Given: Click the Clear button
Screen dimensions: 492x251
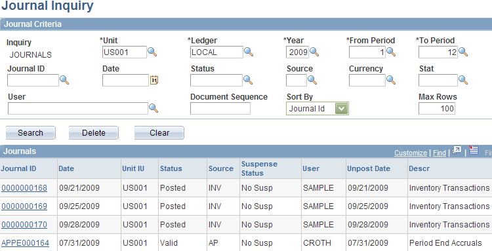Looking at the screenshot, I should (x=159, y=133).
